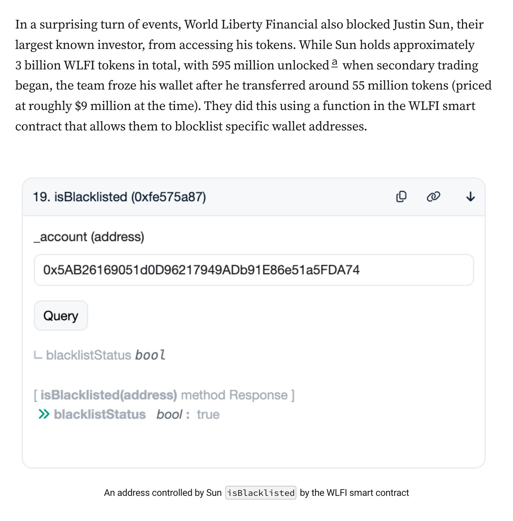Collapse the isBlacklisted section with down arrow
Screen dimensions: 513x521
tap(470, 196)
